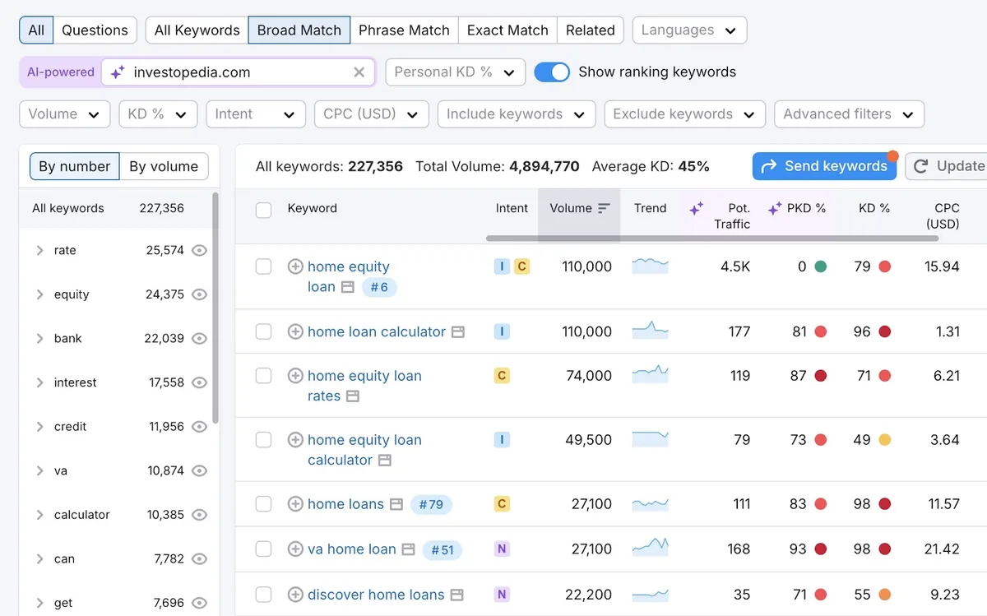The height and width of the screenshot is (616, 987).
Task: Expand the 'calculator' keyword group
Action: [x=39, y=515]
